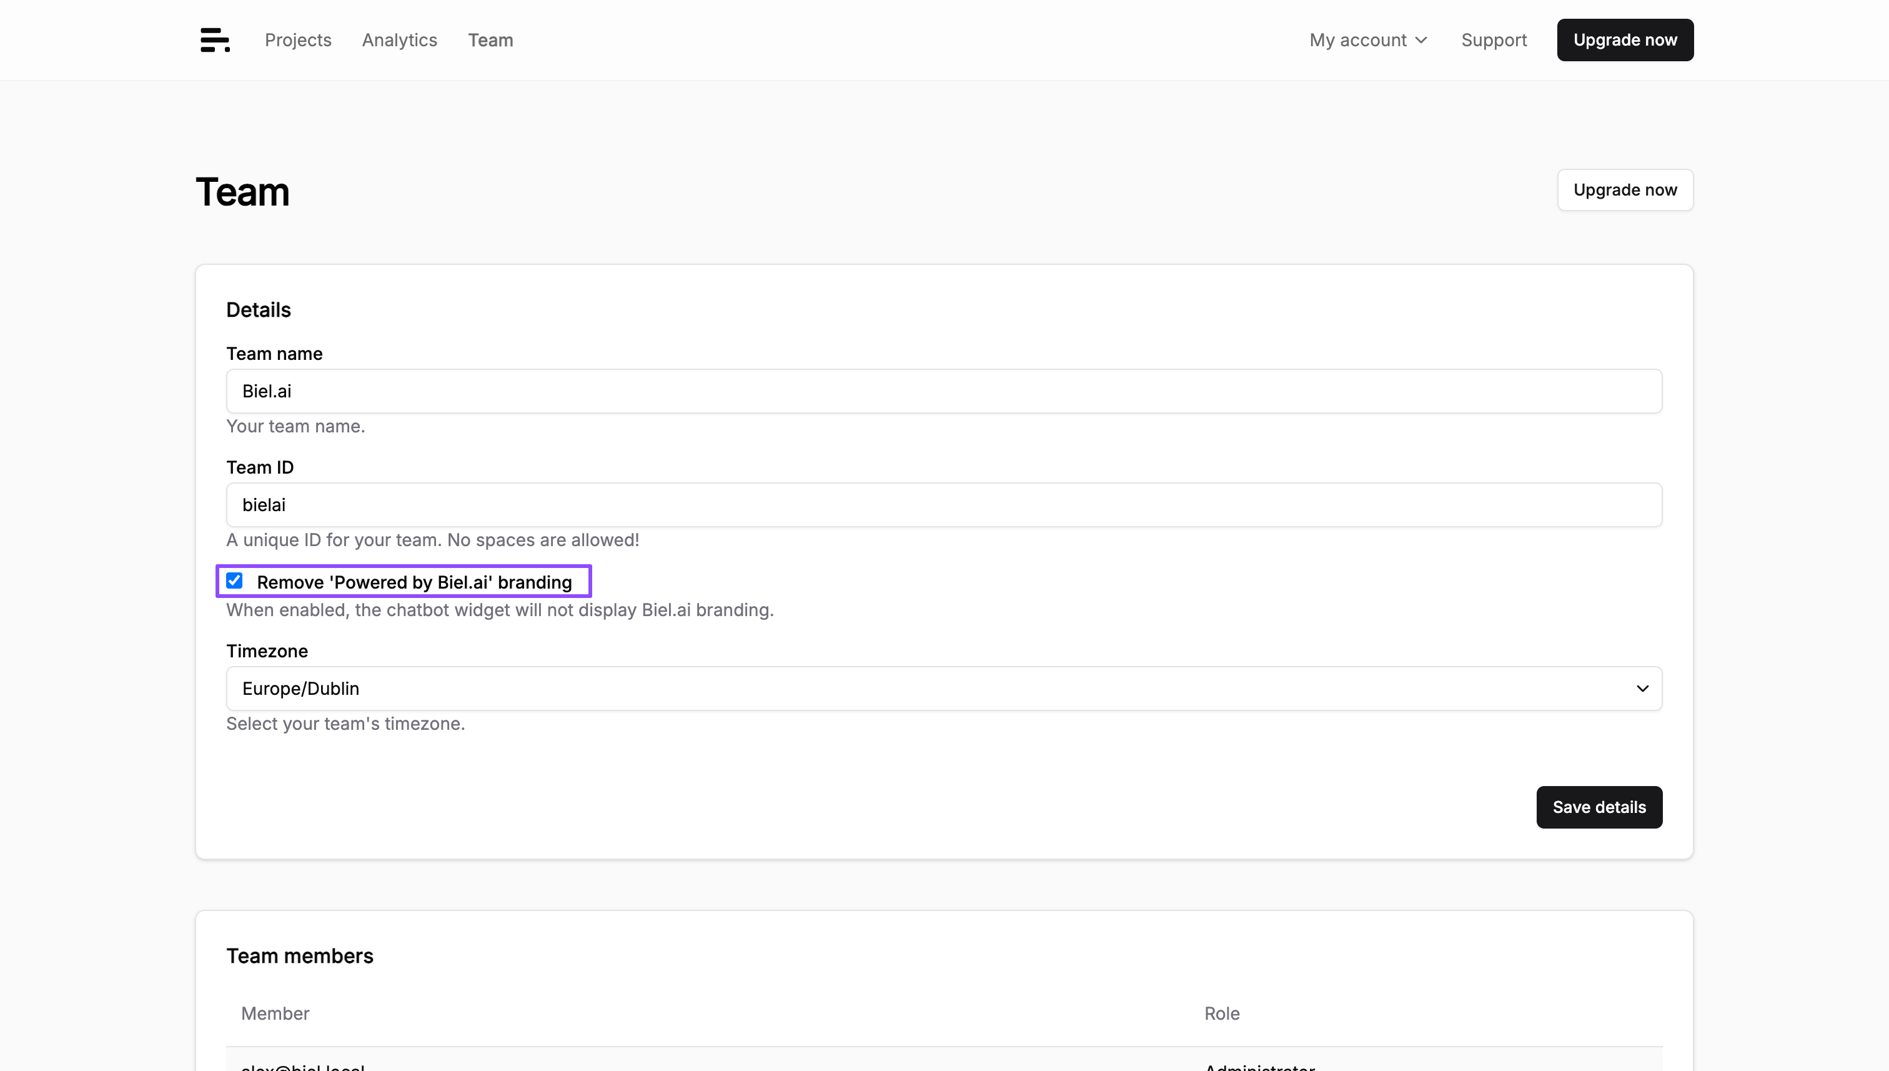The width and height of the screenshot is (1889, 1071).
Task: Click the Details section heading
Action: [259, 310]
